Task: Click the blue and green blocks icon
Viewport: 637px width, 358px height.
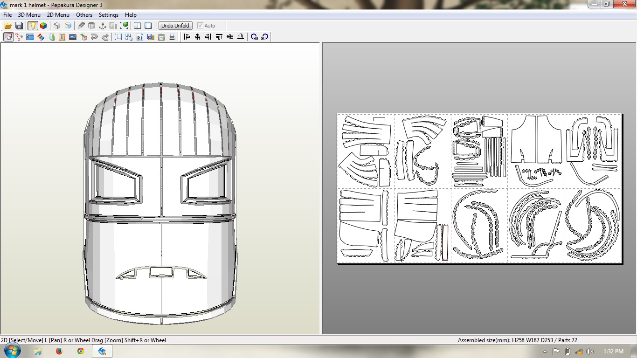Action: [51, 37]
